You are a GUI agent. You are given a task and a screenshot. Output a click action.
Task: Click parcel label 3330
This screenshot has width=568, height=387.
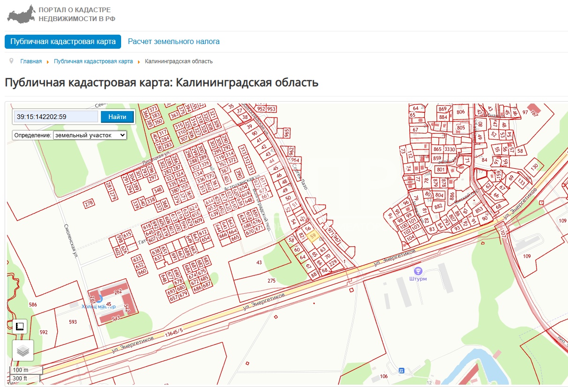pos(450,149)
